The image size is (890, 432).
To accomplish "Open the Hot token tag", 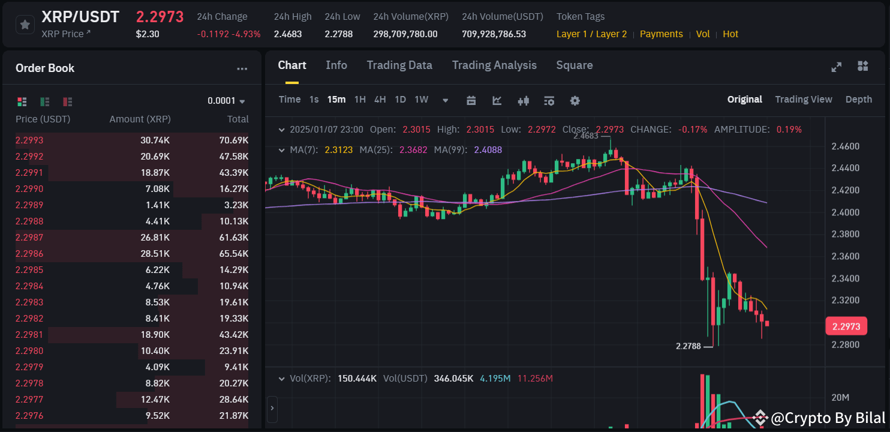I will point(730,34).
